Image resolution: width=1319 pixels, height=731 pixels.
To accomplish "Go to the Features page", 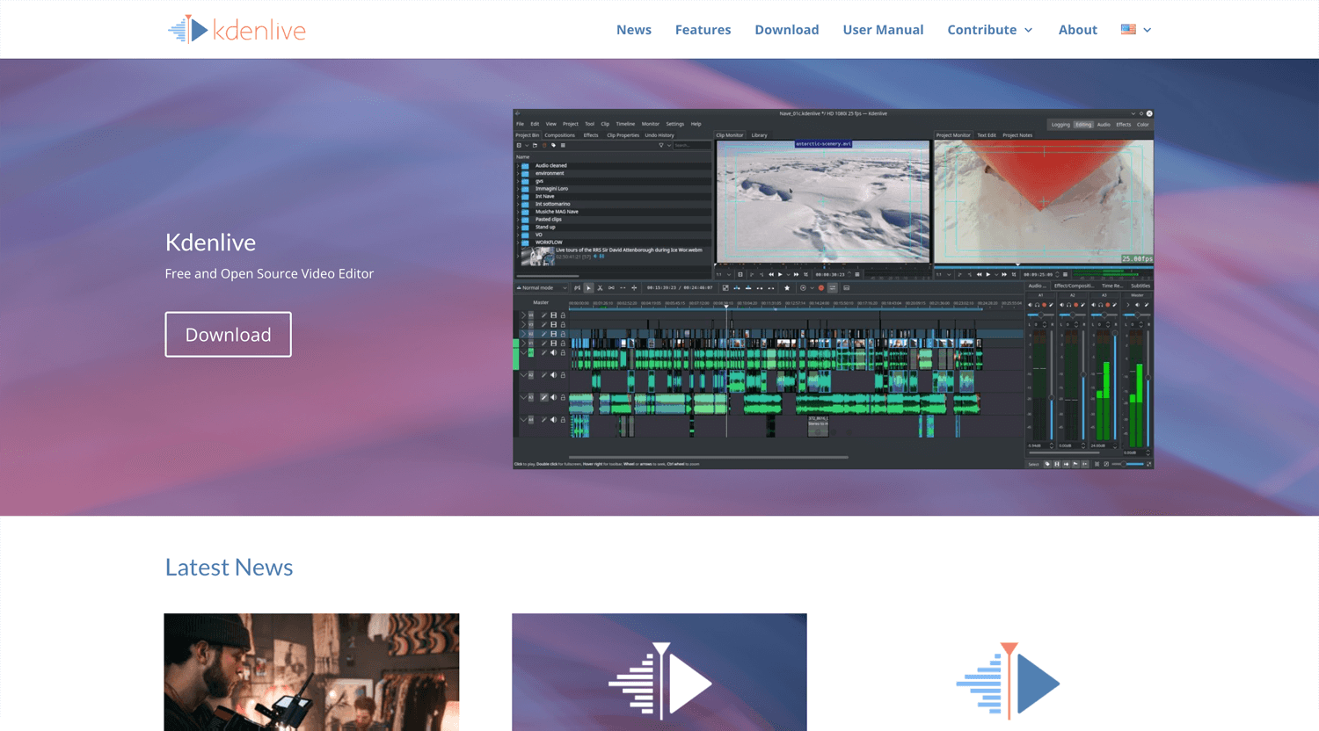I will click(x=703, y=30).
